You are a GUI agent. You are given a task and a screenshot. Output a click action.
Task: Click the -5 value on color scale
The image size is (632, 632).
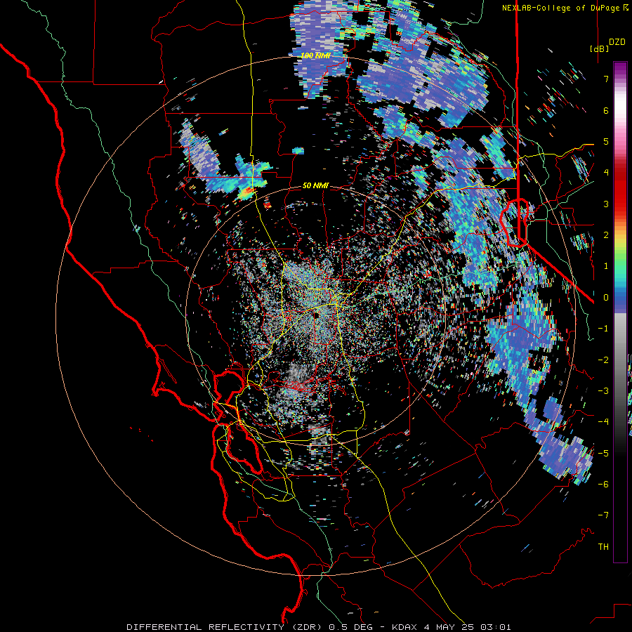pyautogui.click(x=603, y=453)
